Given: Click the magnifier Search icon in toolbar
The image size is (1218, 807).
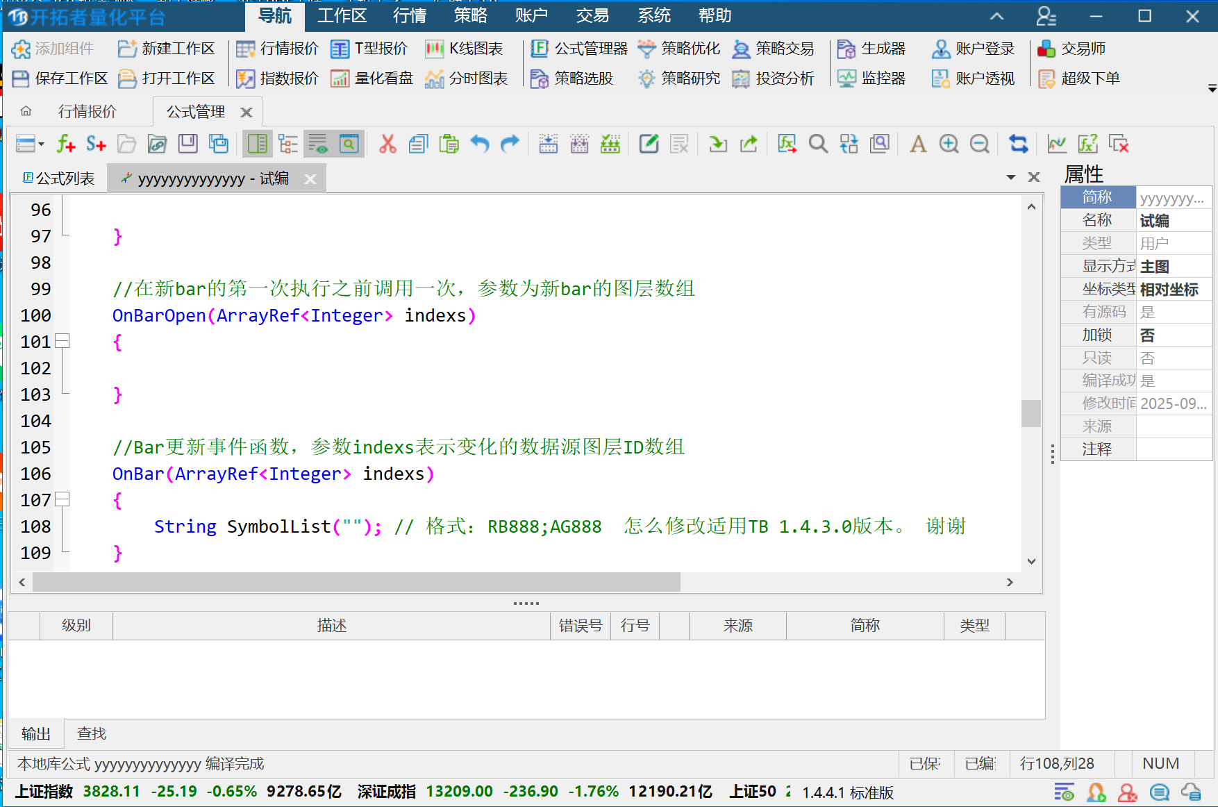Looking at the screenshot, I should (x=818, y=144).
